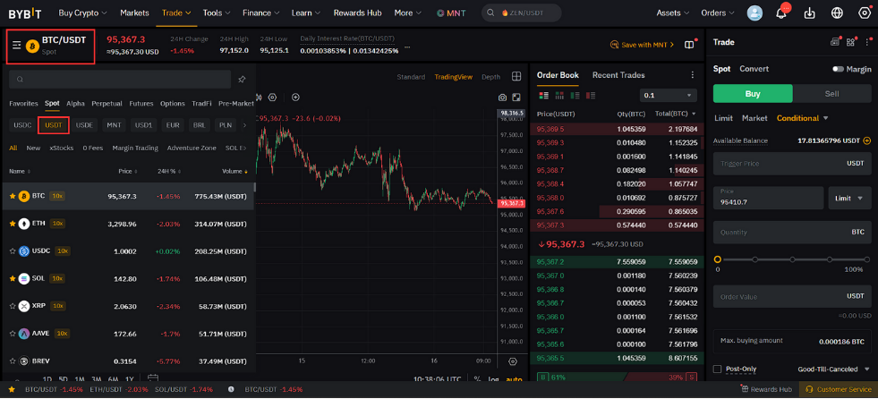Open the Limit order type dropdown

pos(849,198)
